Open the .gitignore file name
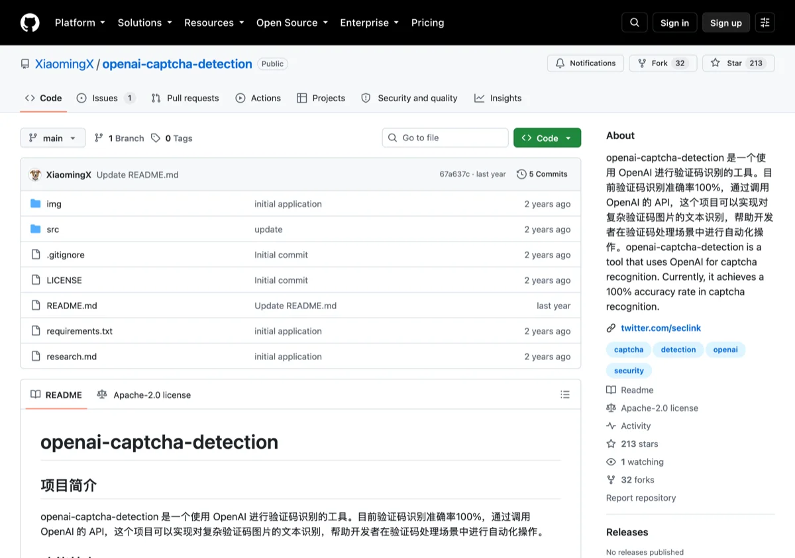This screenshot has width=795, height=558. click(66, 255)
